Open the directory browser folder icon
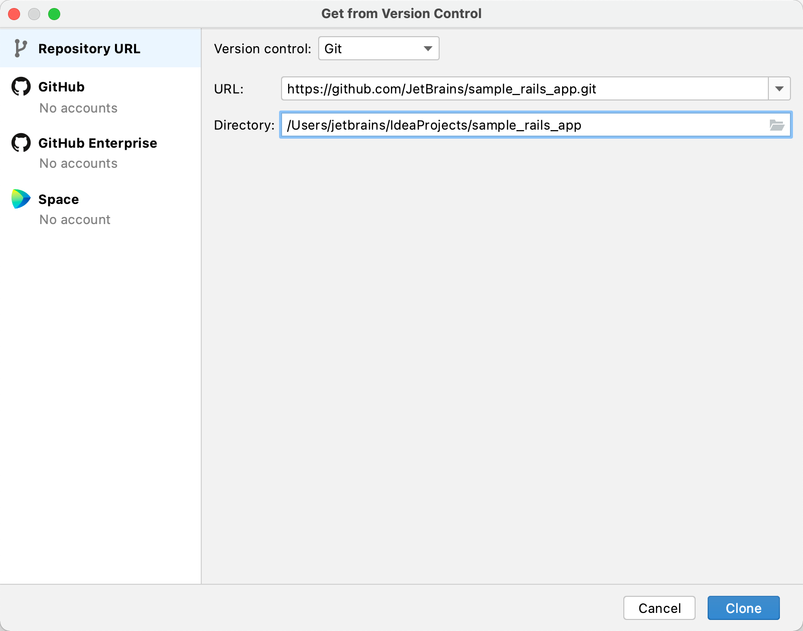803x631 pixels. click(778, 126)
